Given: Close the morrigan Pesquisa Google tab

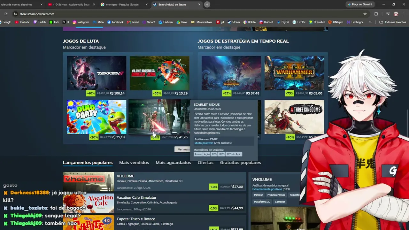Looking at the screenshot, I should point(147,4).
